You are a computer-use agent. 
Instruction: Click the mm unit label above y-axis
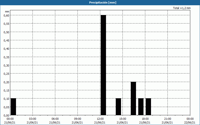pyautogui.click(x=7, y=12)
